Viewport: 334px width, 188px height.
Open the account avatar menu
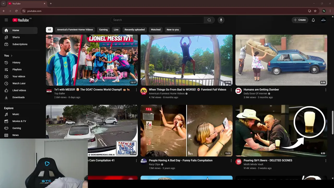click(x=323, y=20)
